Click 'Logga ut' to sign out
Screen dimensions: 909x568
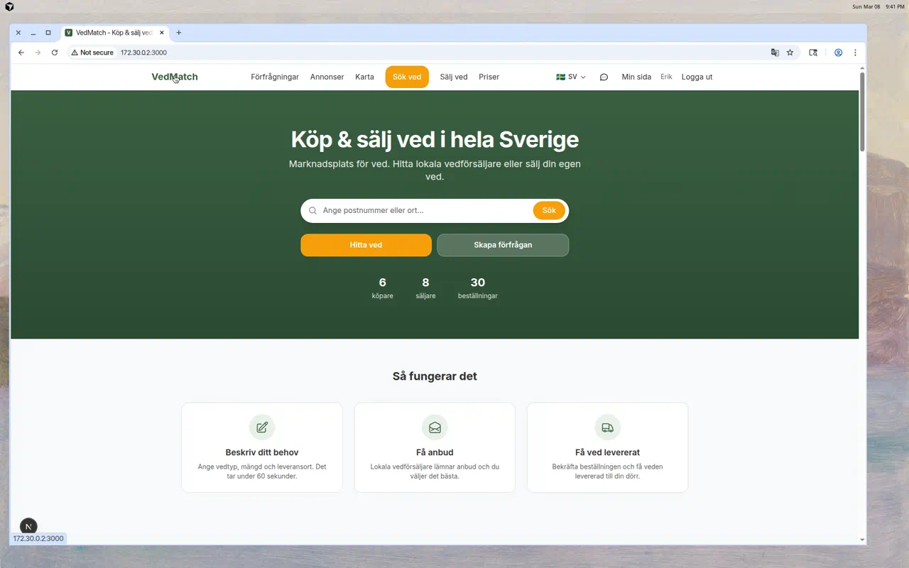696,76
